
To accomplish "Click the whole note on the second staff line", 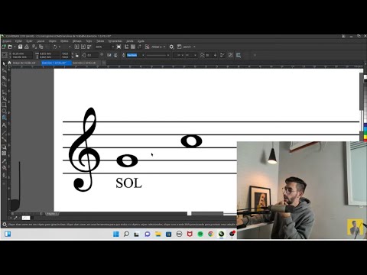I will [x=127, y=160].
